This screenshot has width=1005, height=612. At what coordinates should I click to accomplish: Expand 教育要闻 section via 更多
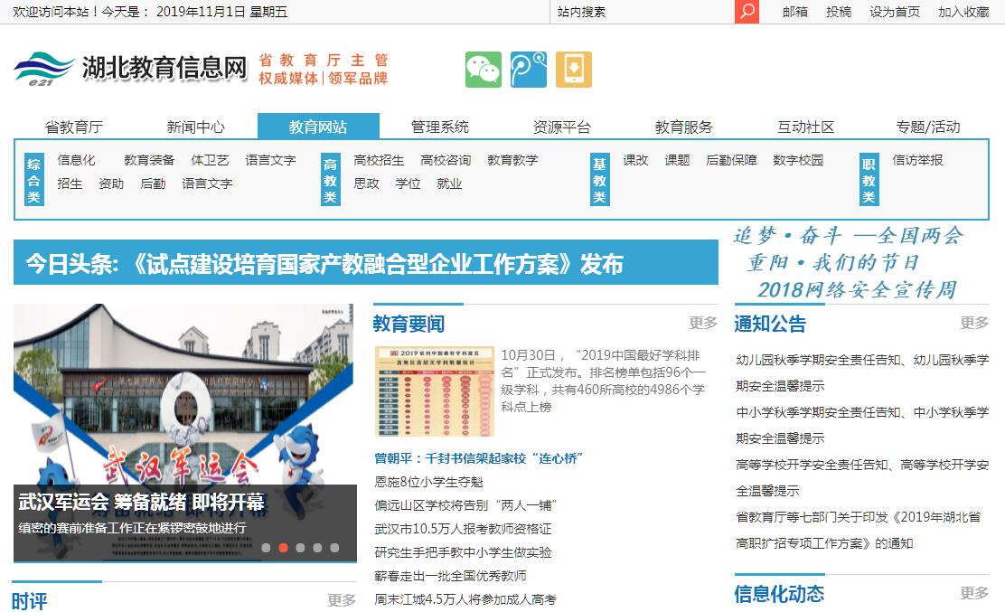coord(702,323)
